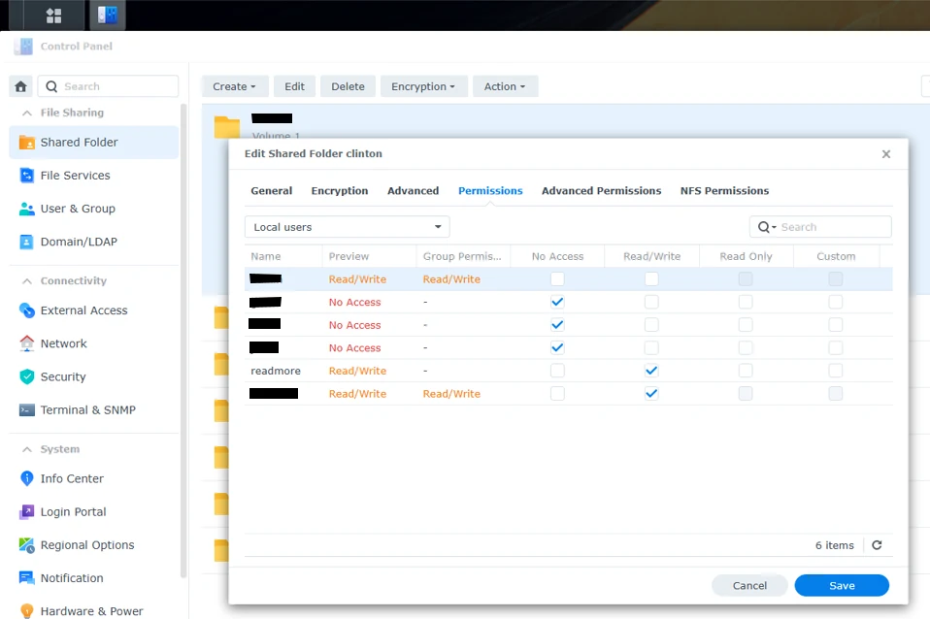Click the Control Panel sidebar search field
Viewport: 930px width, 619px height.
pyautogui.click(x=108, y=86)
